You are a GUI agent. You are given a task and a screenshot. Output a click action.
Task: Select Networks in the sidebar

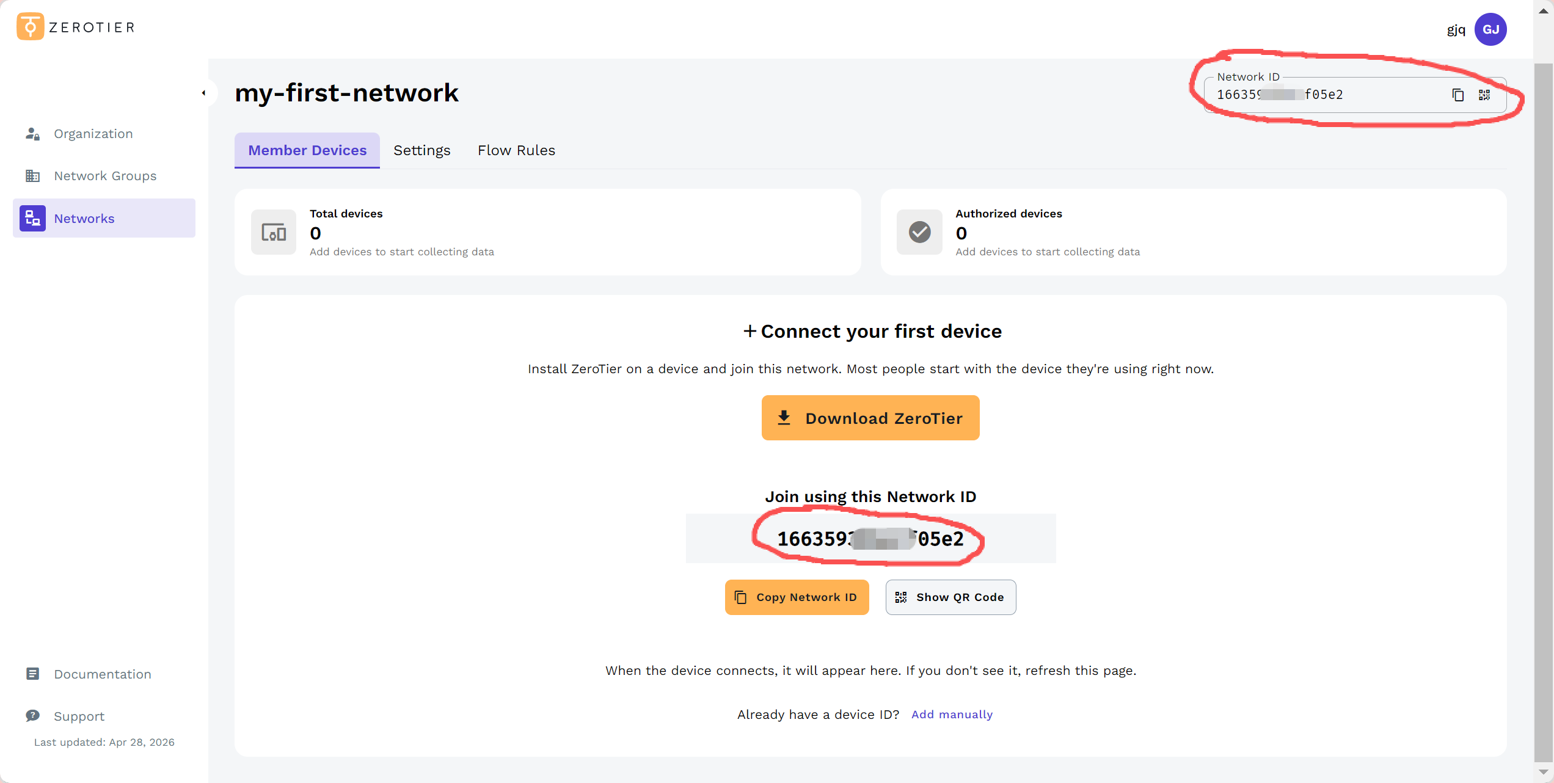104,218
